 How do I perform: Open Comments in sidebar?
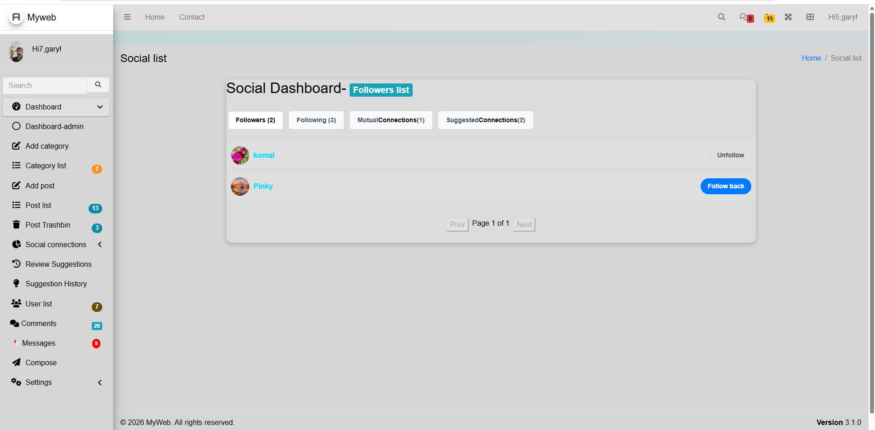pyautogui.click(x=56, y=323)
